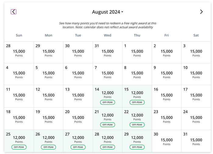The image size is (213, 154).
Task: Choose August 16 date cell
Action: pos(167,96)
